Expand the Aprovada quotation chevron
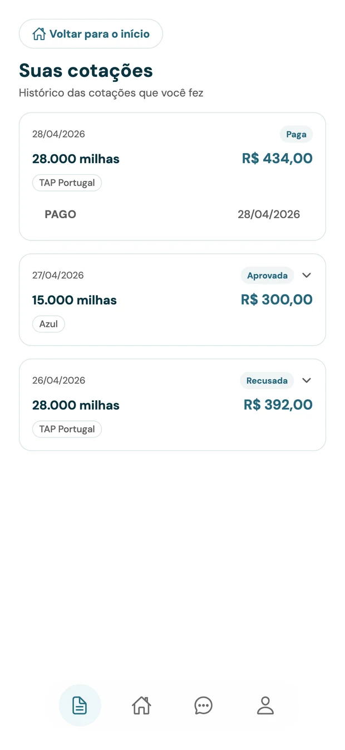Image resolution: width=345 pixels, height=750 pixels. pyautogui.click(x=307, y=275)
